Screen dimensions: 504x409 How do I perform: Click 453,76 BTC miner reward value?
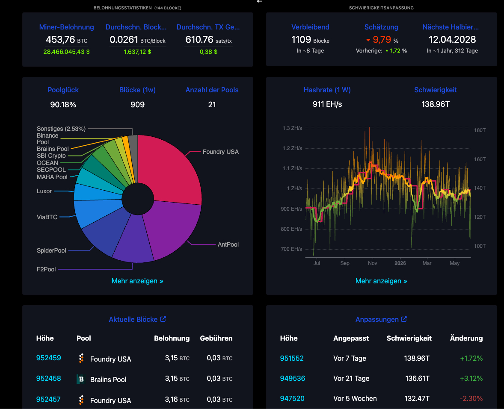coord(67,40)
